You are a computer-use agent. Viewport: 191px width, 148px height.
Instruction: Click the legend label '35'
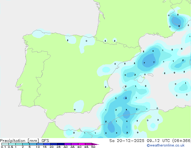72,147
